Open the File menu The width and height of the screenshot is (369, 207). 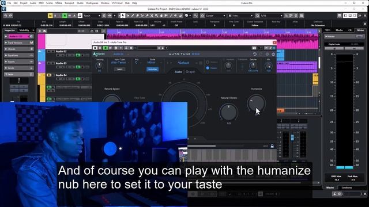tap(9, 3)
